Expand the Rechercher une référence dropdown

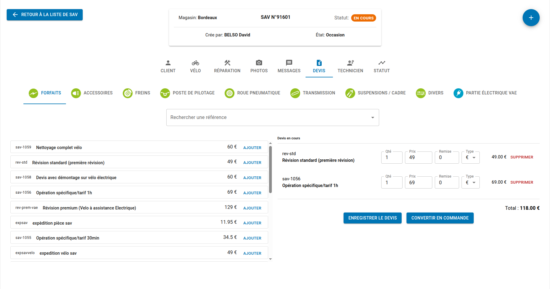click(x=372, y=117)
